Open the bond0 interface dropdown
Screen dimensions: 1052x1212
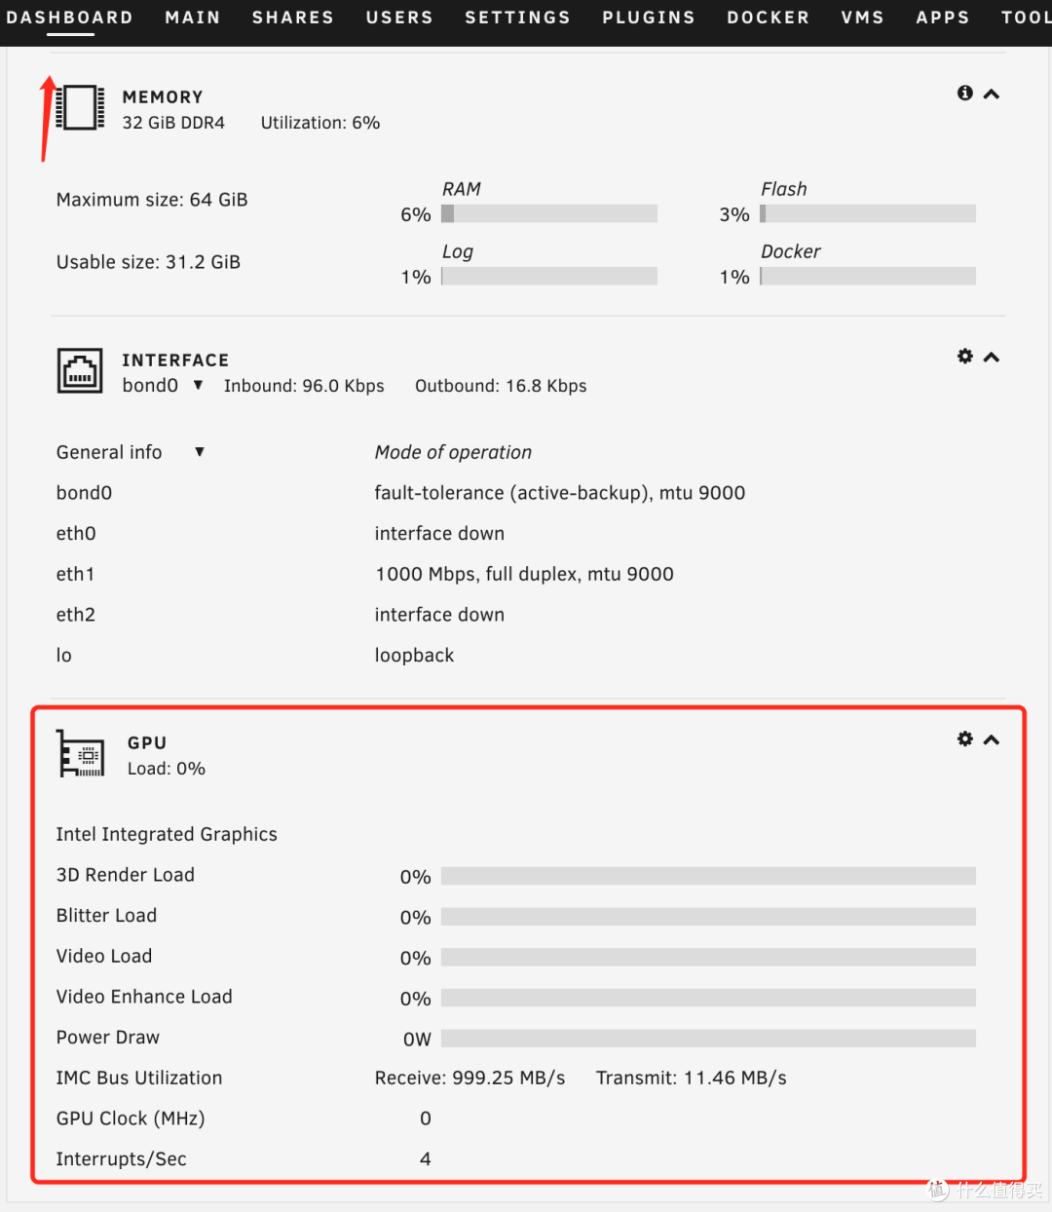(198, 385)
